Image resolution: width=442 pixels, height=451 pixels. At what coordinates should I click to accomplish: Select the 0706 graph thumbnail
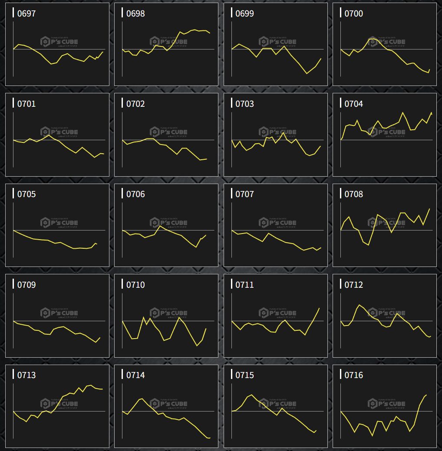(x=166, y=225)
